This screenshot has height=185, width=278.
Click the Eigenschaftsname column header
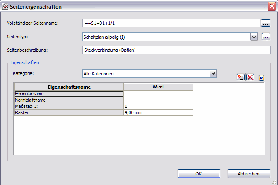click(69, 87)
